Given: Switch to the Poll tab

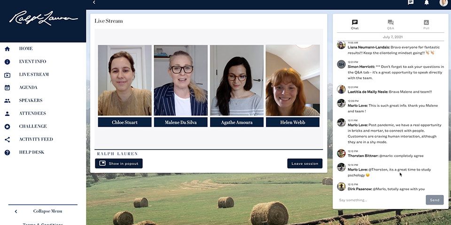Looking at the screenshot, I should click(426, 25).
